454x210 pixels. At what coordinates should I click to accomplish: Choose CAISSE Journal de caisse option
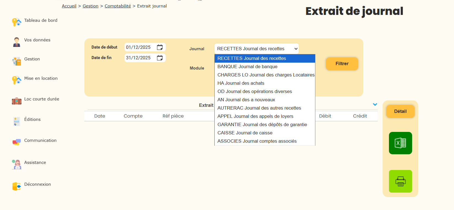pos(245,133)
